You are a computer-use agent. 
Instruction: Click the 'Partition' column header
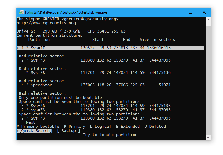pos(39,40)
